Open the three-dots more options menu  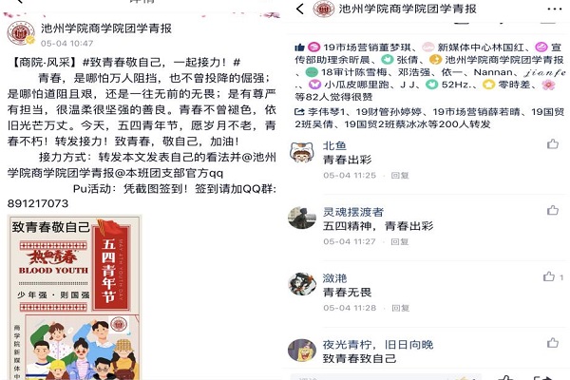[554, 9]
